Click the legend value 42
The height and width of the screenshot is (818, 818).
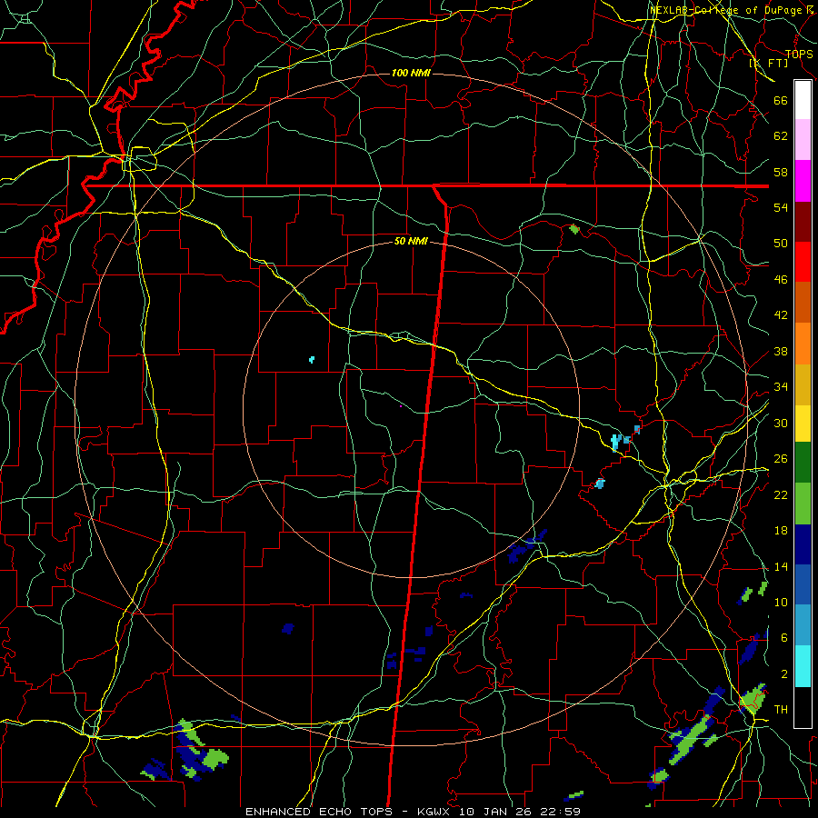click(x=781, y=315)
